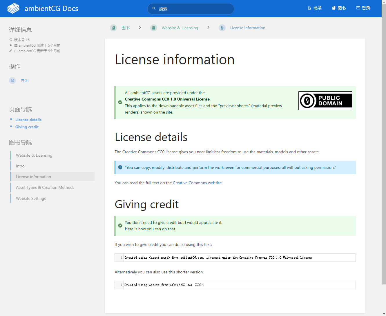Select License information in book navigation
The image size is (386, 316).
coord(52,177)
